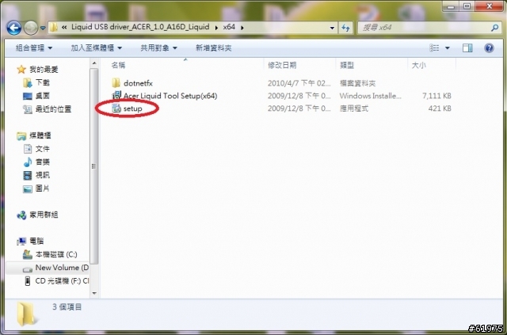Click the Windows Installe... type cell

tap(370, 96)
